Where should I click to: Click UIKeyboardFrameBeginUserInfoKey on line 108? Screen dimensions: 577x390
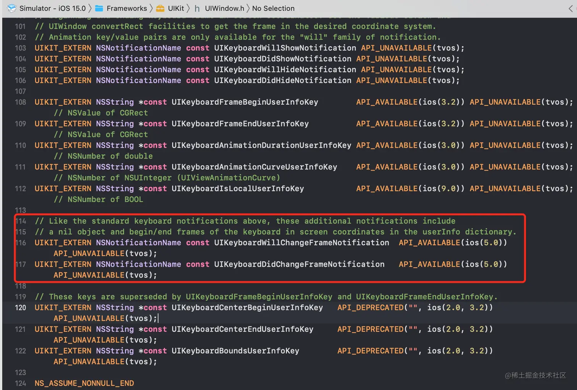tap(245, 102)
